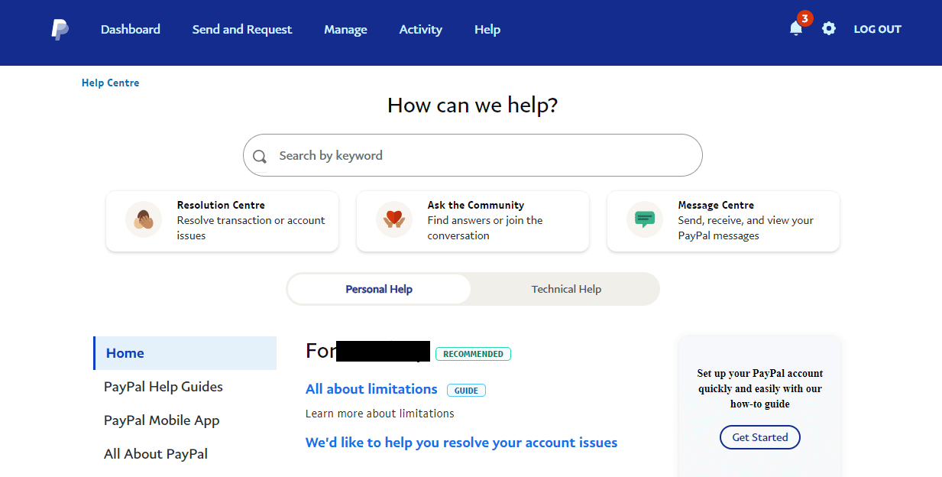Open the Help menu item

coord(487,29)
